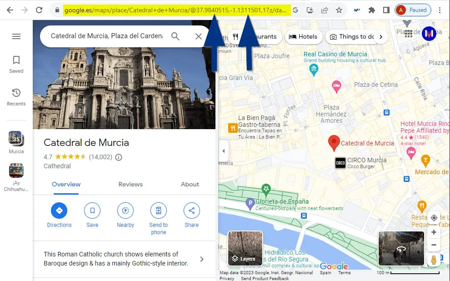
Task: Collapse the place details panel
Action: click(x=223, y=151)
